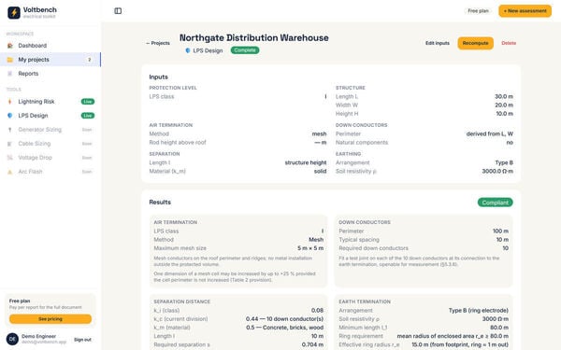Click the Recompute button
The width and height of the screenshot is (561, 350).
(x=475, y=43)
